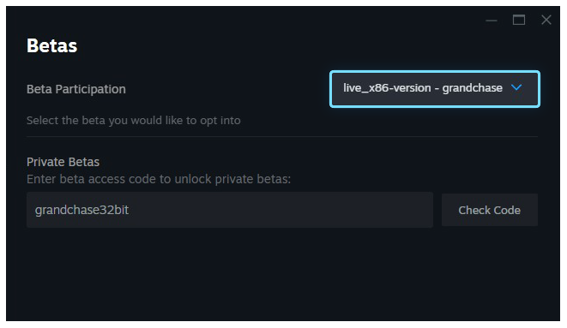The image size is (567, 328).
Task: Click the Betas heading
Action: [x=52, y=46]
